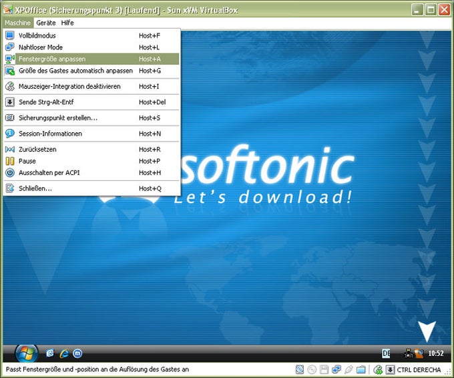Choose Sicherungspunkt erstellen... menu entry
This screenshot has height=378, width=454.
91,118
